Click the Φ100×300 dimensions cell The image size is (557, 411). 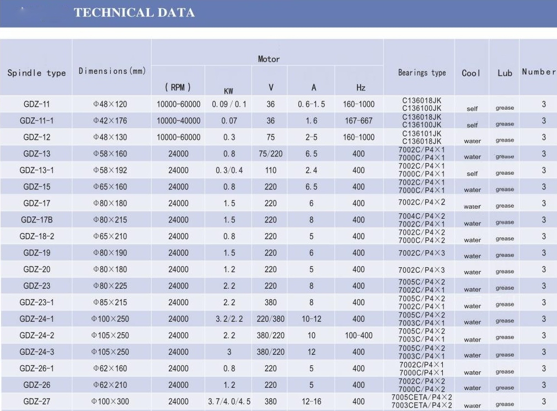point(110,402)
